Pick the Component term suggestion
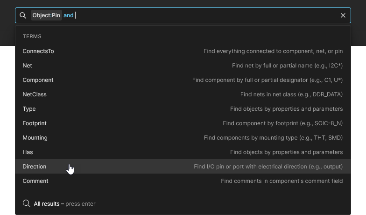 click(x=183, y=80)
